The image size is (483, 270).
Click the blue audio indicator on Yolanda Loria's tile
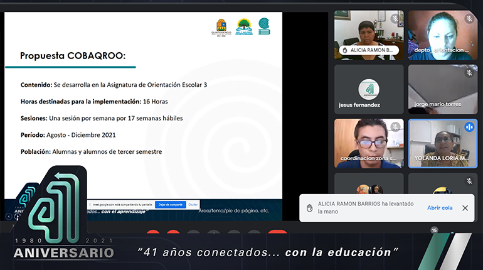click(469, 127)
